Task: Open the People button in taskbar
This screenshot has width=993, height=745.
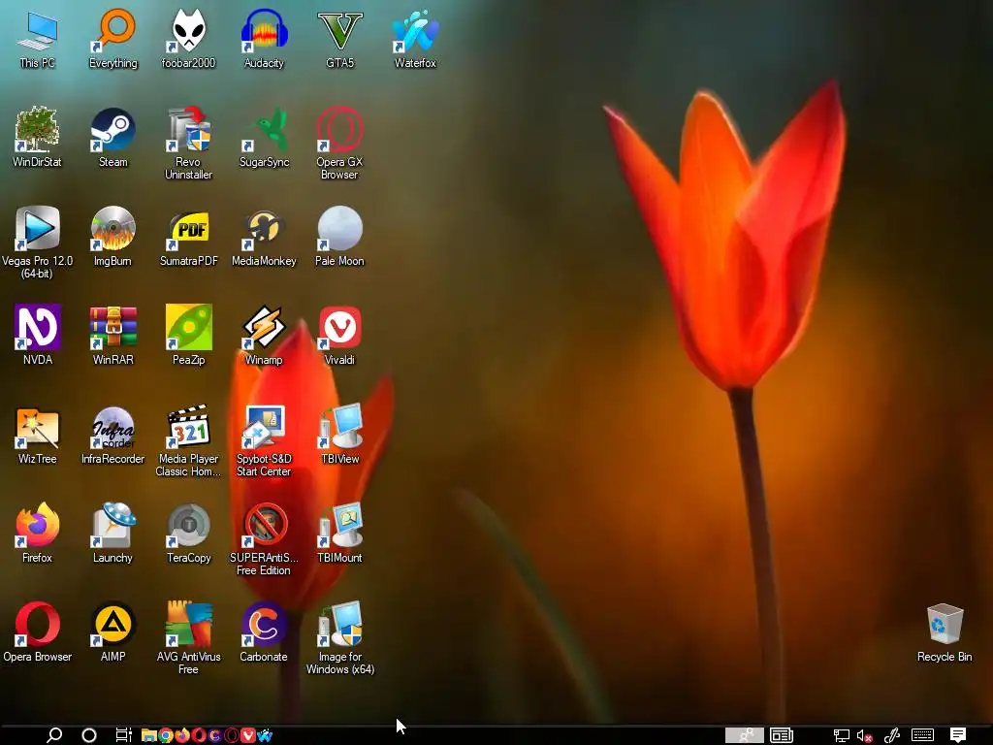Action: tap(744, 735)
